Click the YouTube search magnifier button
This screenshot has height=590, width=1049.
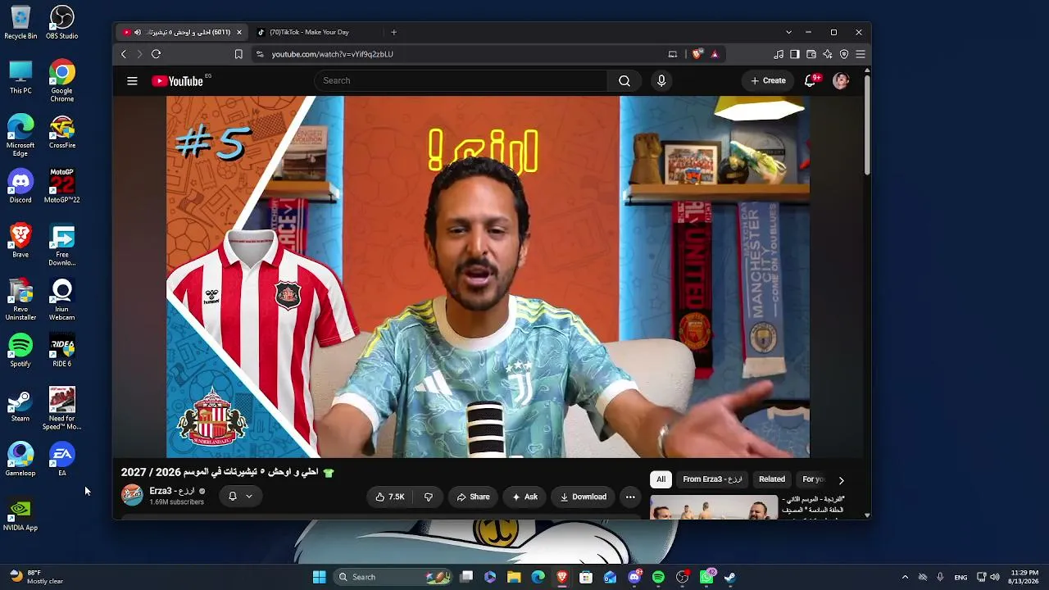pos(624,80)
